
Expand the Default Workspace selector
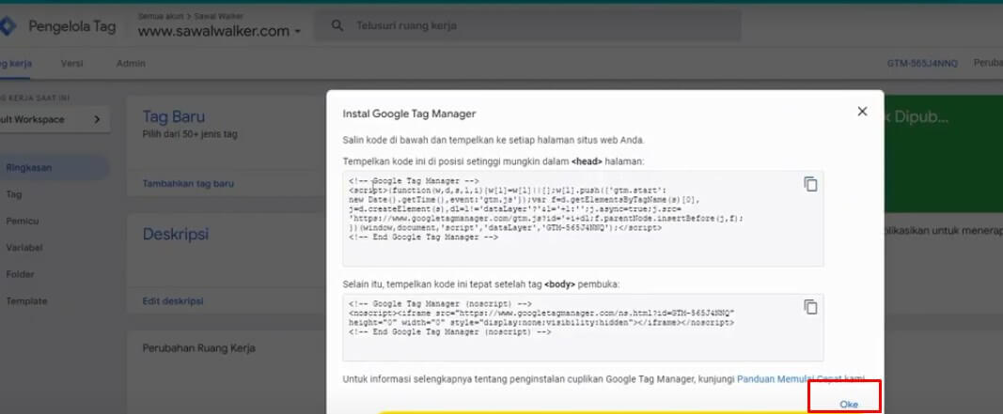(54, 119)
